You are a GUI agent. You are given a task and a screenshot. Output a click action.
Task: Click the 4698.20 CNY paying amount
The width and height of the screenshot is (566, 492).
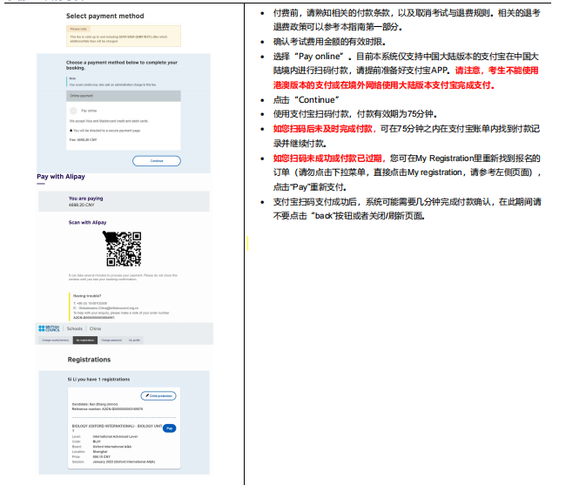(x=81, y=205)
